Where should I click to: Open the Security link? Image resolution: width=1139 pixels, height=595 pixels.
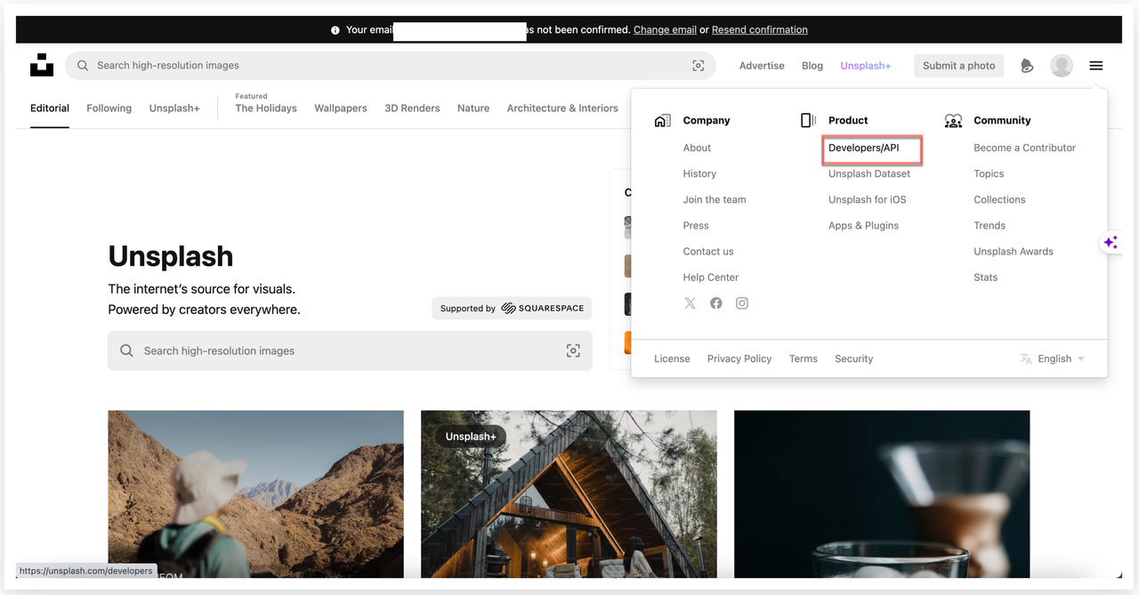[854, 358]
